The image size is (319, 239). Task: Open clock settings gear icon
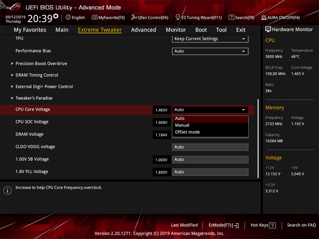pos(56,16)
